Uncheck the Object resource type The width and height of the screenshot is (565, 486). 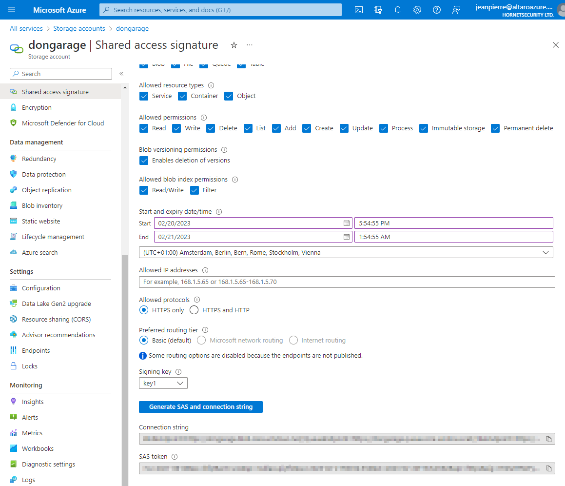229,96
